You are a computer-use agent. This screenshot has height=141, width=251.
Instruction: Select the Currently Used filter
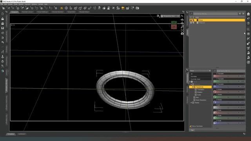(200, 79)
